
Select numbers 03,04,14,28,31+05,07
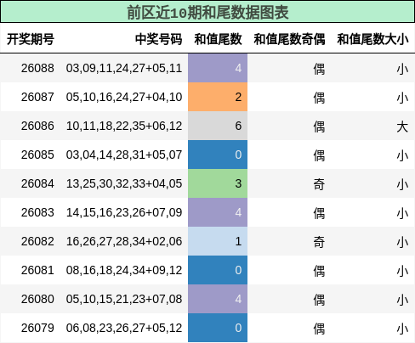point(124,155)
